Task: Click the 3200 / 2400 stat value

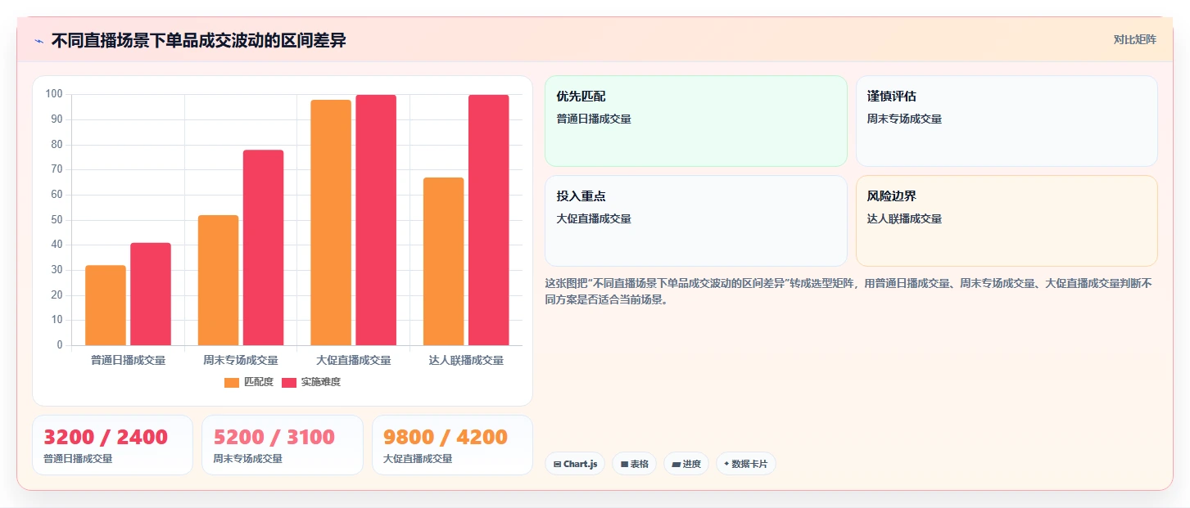Action: click(x=106, y=437)
